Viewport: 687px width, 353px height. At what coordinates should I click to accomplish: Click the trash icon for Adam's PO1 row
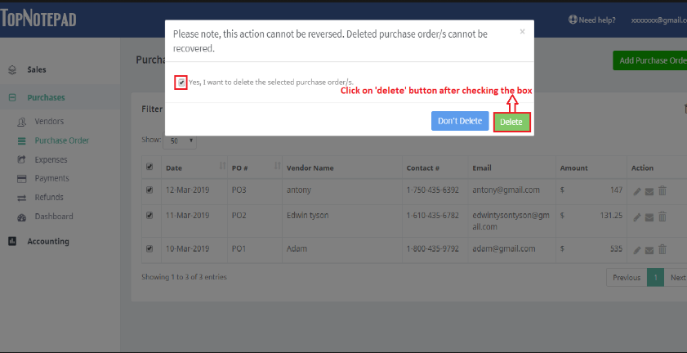[x=662, y=248]
